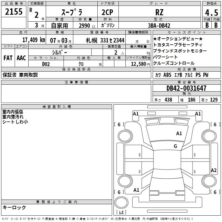Click the vehicle history 自家用
The image size is (222, 222).
click(x=59, y=26)
